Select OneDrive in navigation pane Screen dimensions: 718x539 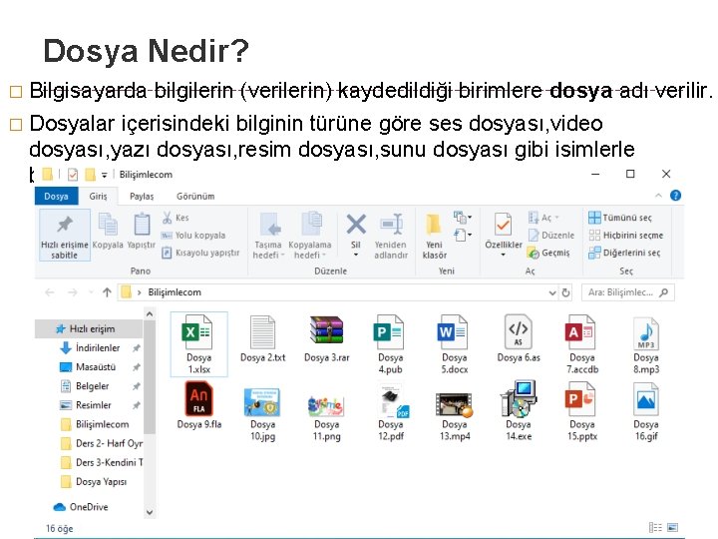(89, 507)
